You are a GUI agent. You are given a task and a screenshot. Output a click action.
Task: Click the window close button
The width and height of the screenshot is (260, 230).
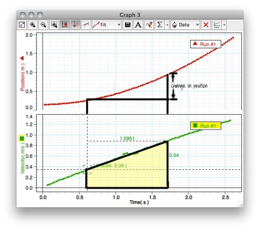(x=23, y=15)
